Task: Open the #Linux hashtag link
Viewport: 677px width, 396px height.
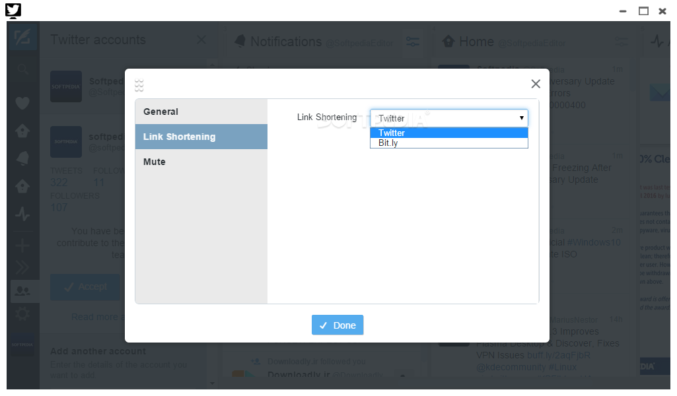Action: [562, 367]
